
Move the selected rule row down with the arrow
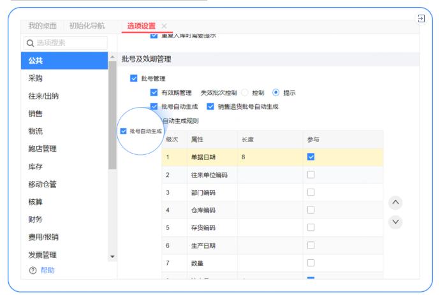tap(395, 222)
